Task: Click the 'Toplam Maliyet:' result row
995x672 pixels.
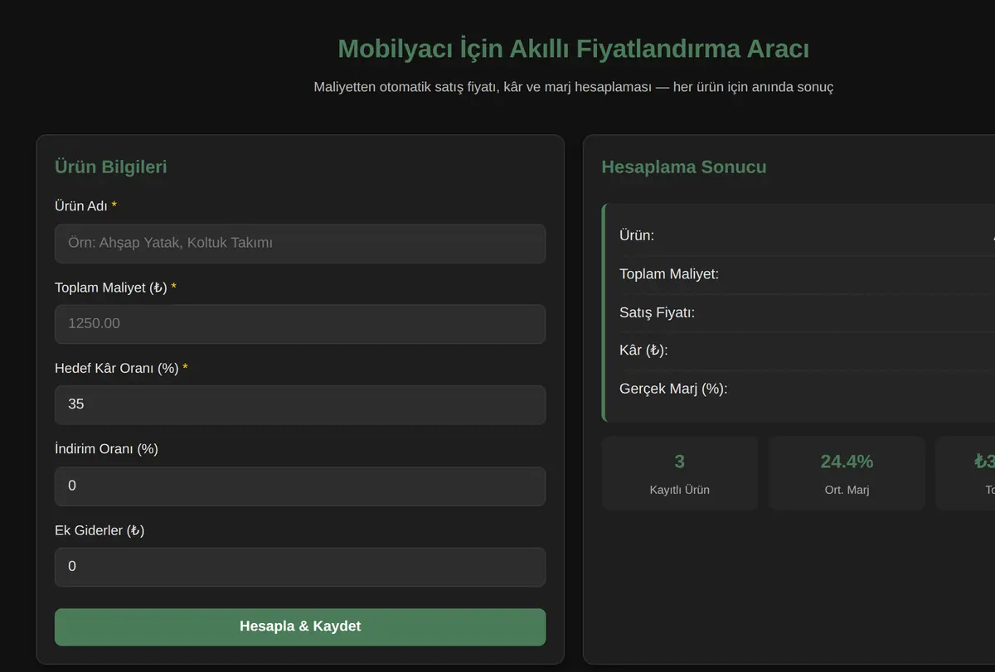Action: pyautogui.click(x=807, y=274)
